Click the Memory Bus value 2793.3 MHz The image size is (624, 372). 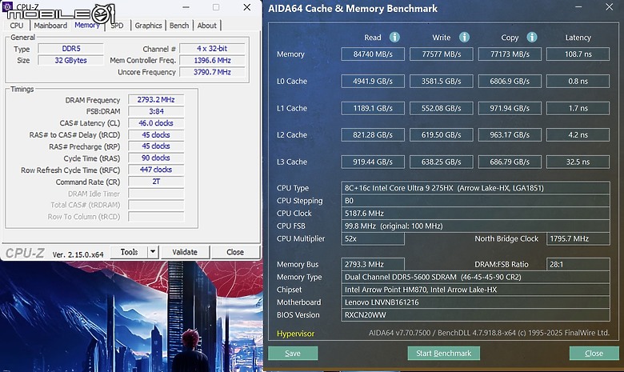click(373, 264)
